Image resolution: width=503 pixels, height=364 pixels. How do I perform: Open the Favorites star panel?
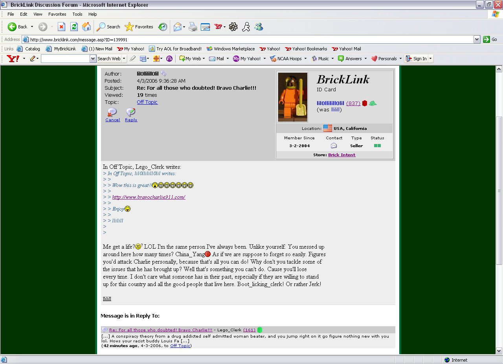point(139,27)
